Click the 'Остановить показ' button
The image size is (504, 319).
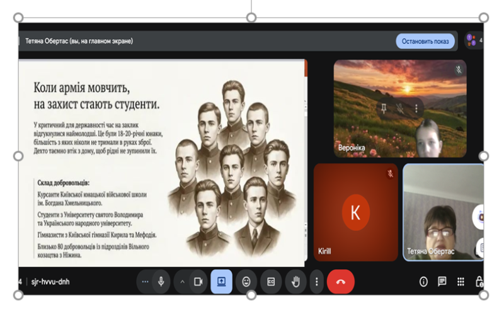pyautogui.click(x=425, y=42)
